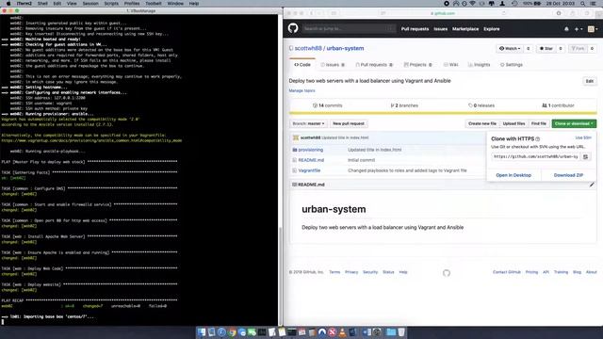Click the Privacy footer link
603x339 pixels.
[x=351, y=272]
